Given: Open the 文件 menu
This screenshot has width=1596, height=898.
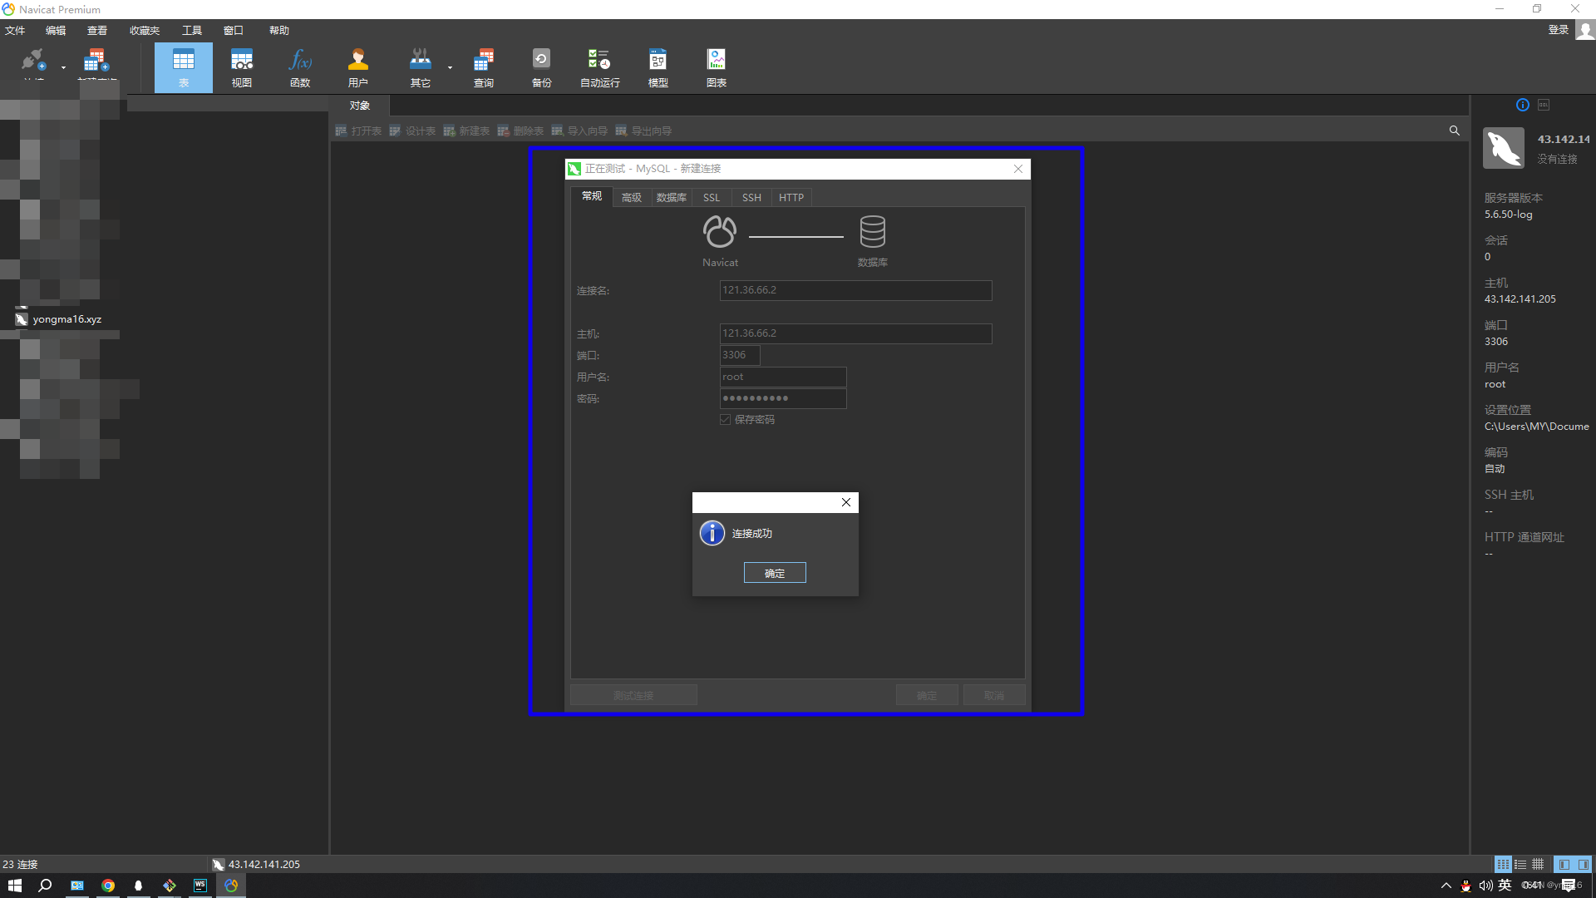Looking at the screenshot, I should click(x=15, y=31).
